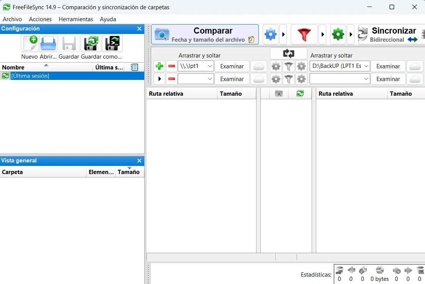Add folder pair with green plus

159,66
